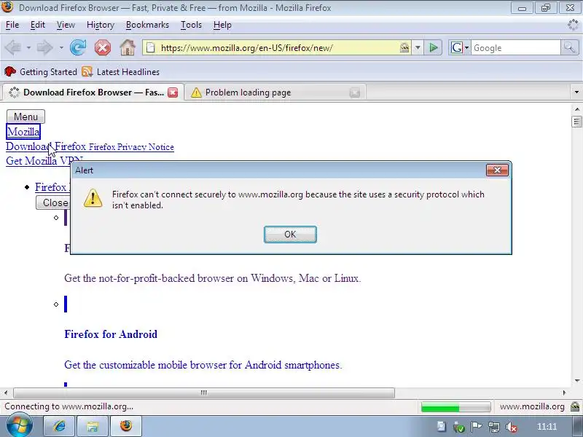Select the Download Firefox Browser tab
583x437 pixels.
93,92
